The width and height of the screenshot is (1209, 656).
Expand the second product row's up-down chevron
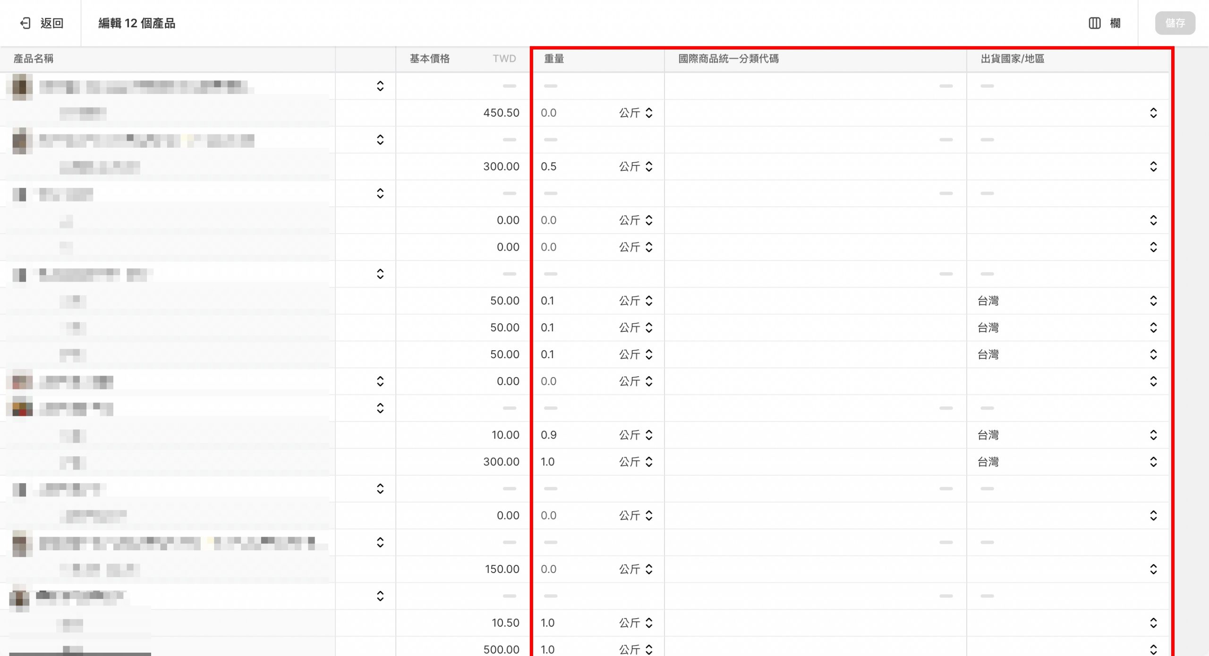point(380,140)
